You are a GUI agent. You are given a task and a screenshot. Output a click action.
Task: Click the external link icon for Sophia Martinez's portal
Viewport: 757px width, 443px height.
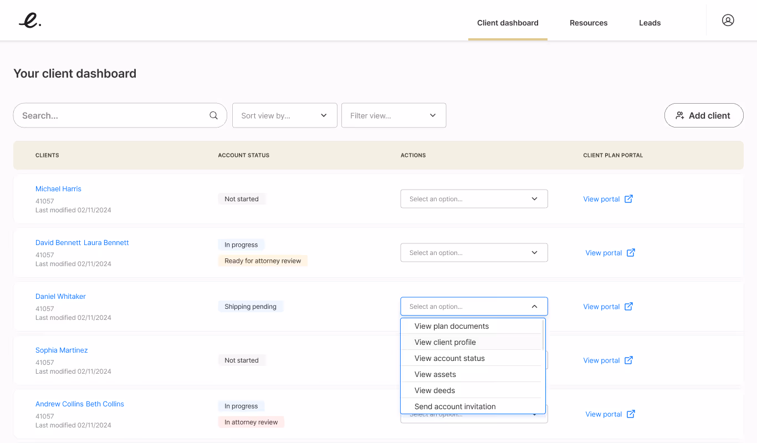click(628, 360)
